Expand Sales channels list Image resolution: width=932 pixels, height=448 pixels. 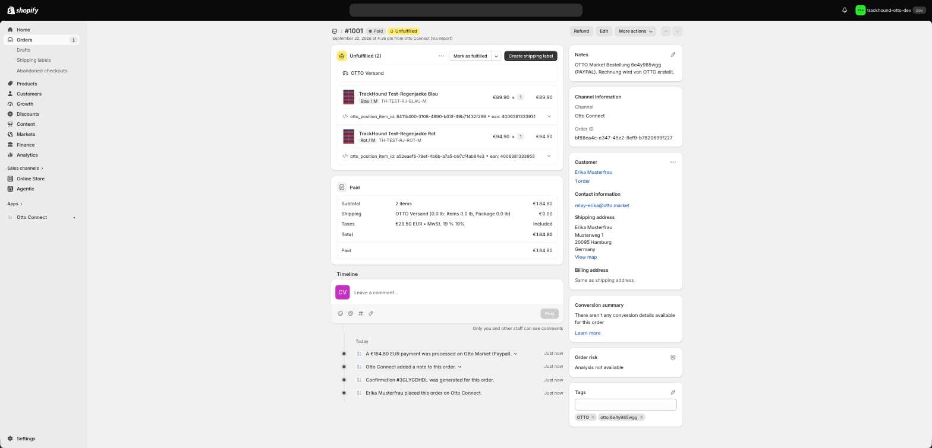25,168
